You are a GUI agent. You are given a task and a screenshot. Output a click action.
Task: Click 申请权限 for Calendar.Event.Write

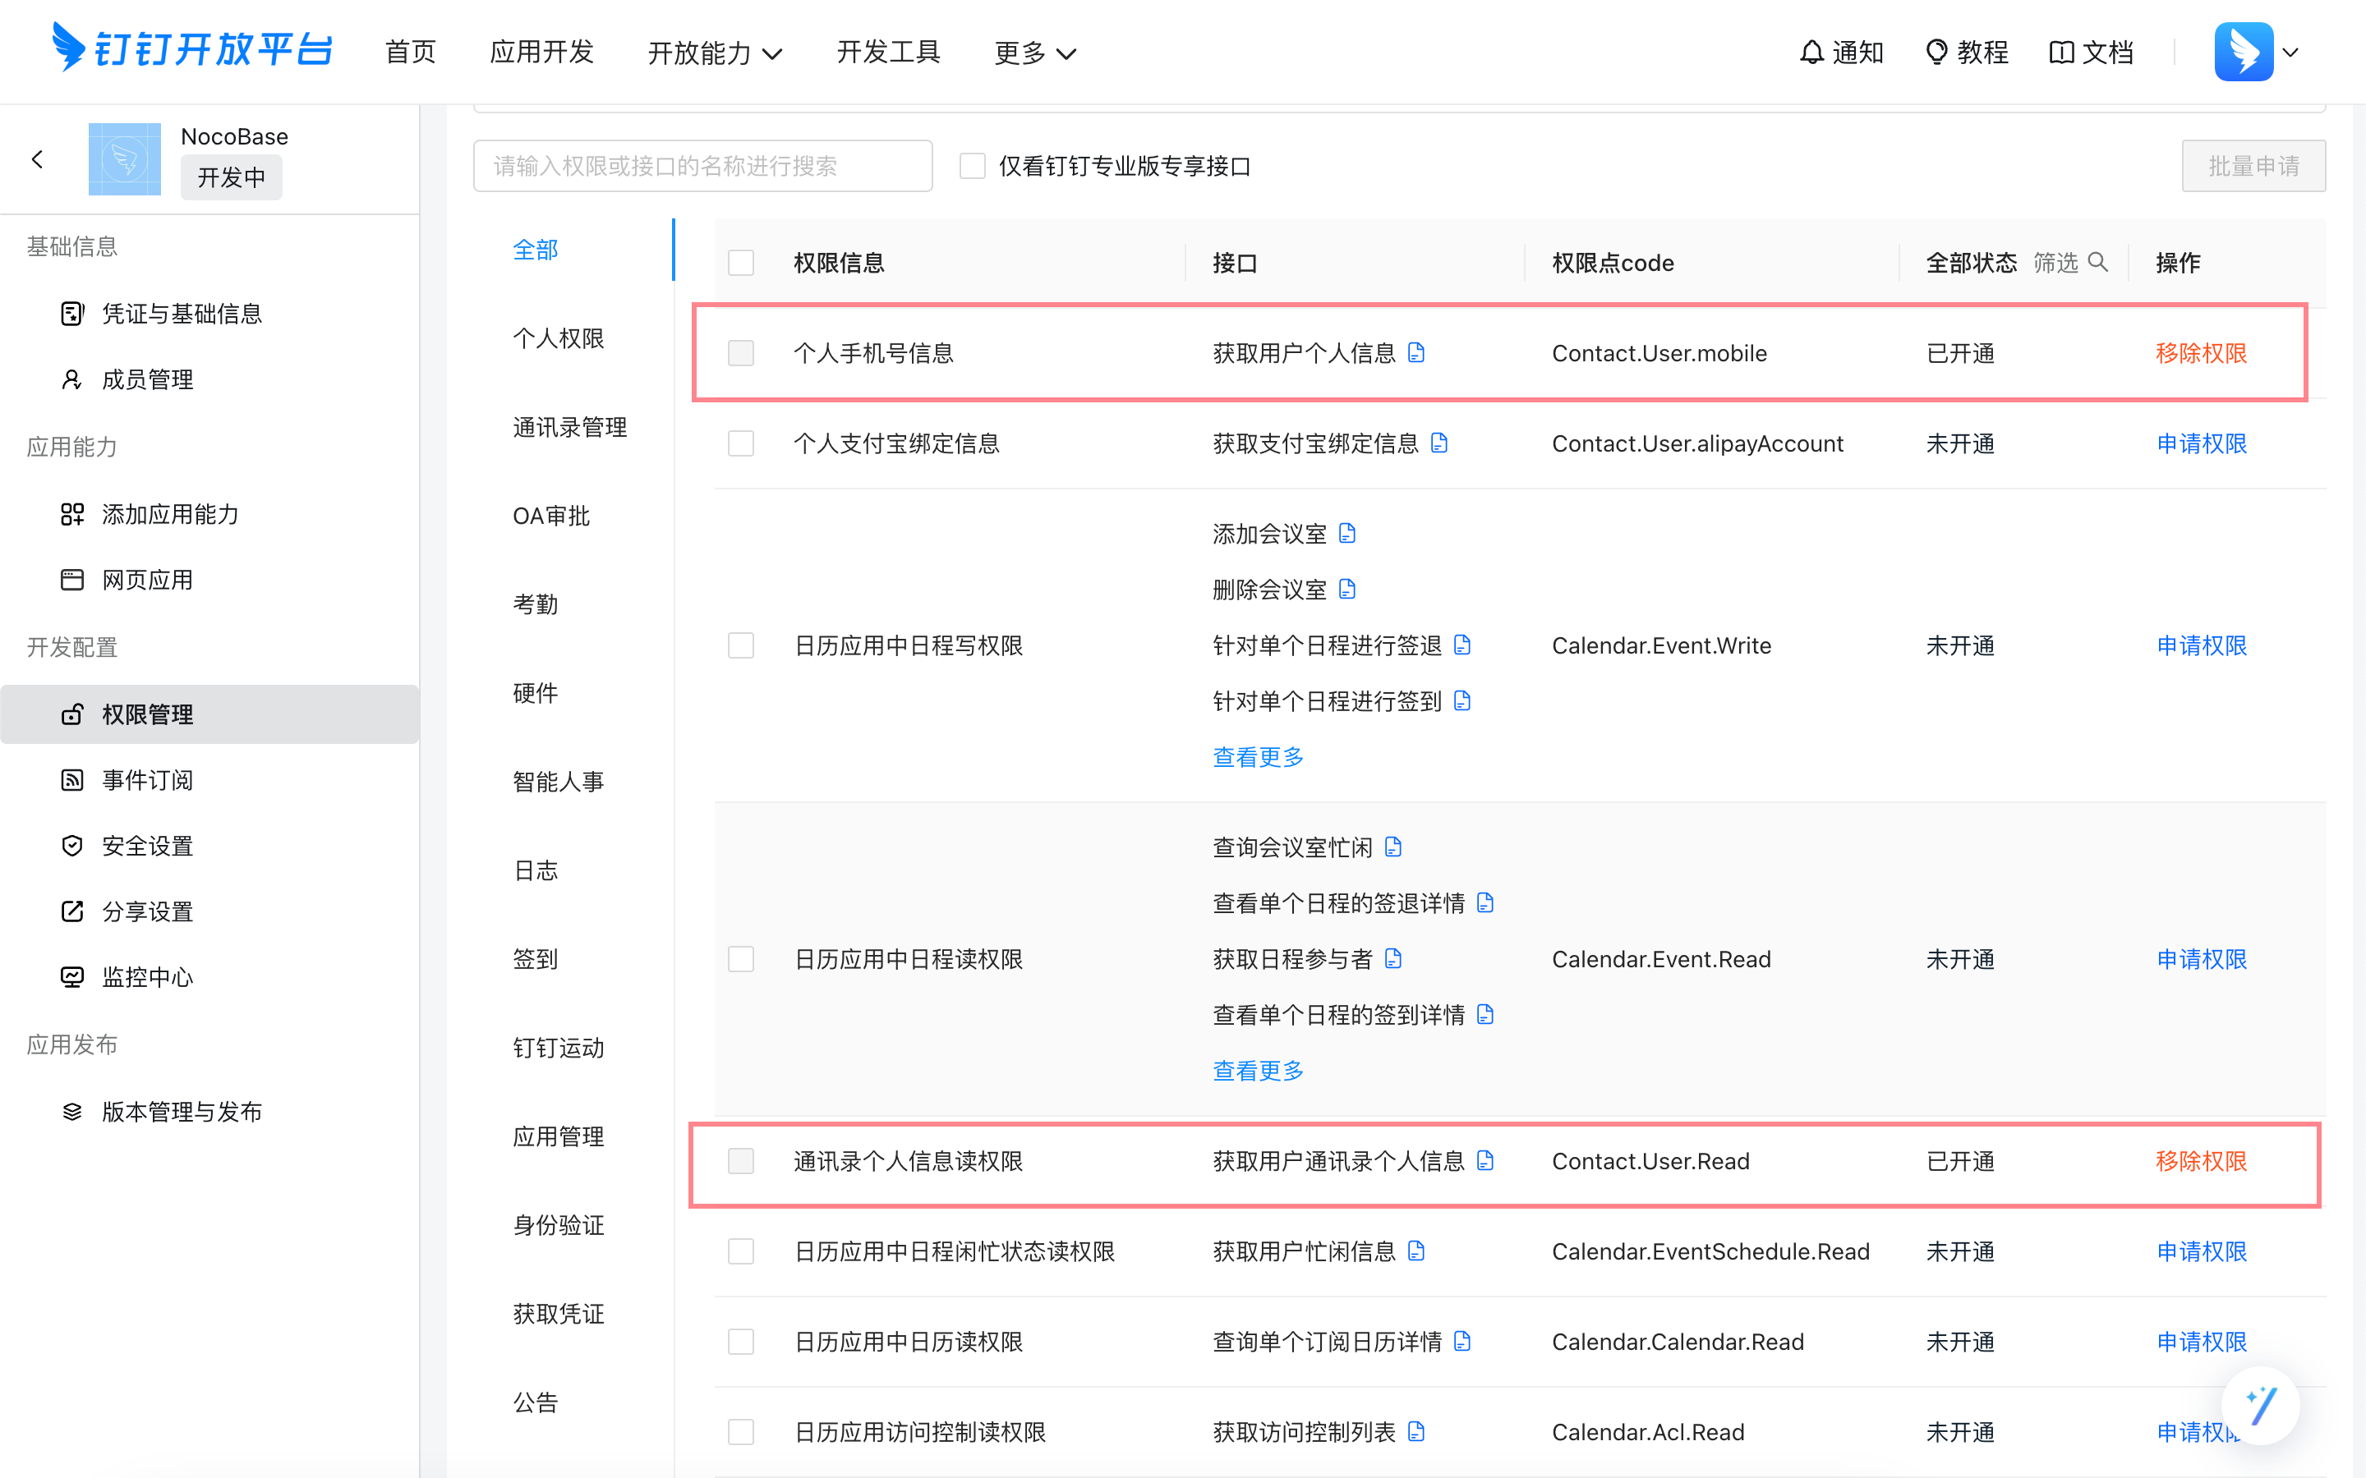click(2201, 646)
